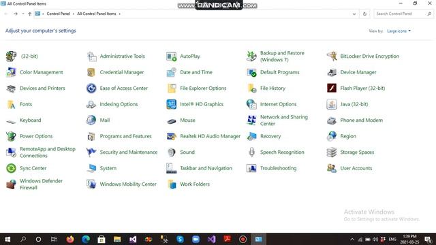Go up one level with the up arrow
The image size is (436, 245).
click(x=30, y=14)
